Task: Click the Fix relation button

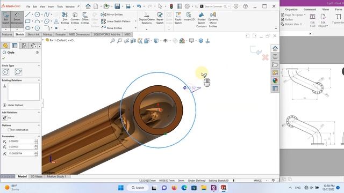Action: click(x=5, y=118)
